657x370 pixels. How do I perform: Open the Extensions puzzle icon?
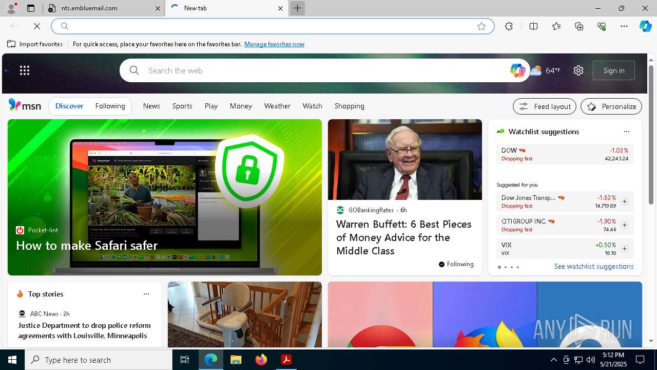pyautogui.click(x=509, y=26)
